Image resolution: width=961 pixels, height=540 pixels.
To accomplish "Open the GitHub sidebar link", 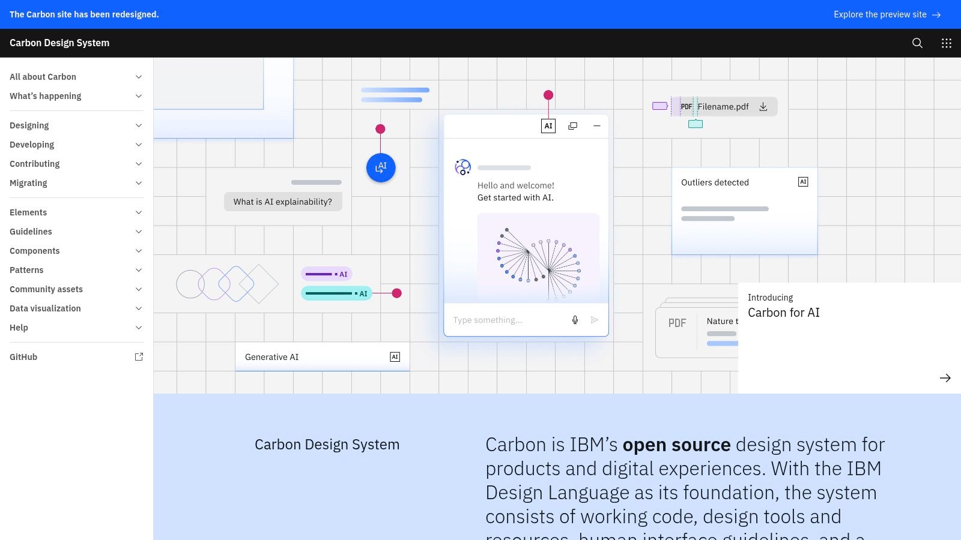I will tap(76, 357).
